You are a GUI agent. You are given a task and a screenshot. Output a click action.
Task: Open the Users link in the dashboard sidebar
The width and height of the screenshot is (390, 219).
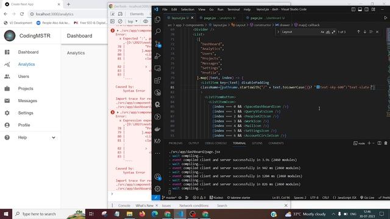pos(23,77)
